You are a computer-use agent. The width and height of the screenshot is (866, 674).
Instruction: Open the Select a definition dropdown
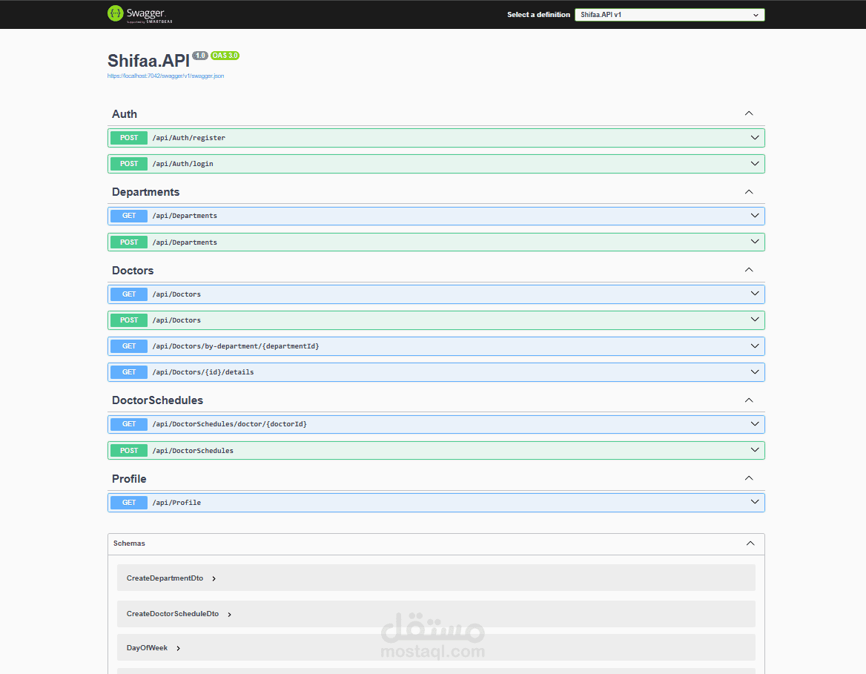669,14
